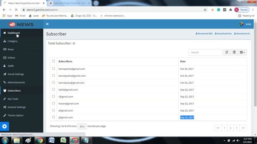Bookmark this page with the star icon
Viewport: 257px width, 144px height.
click(x=205, y=10)
